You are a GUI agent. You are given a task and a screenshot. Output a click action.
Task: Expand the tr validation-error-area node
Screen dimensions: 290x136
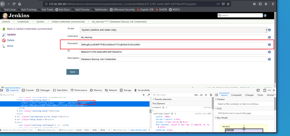16,117
